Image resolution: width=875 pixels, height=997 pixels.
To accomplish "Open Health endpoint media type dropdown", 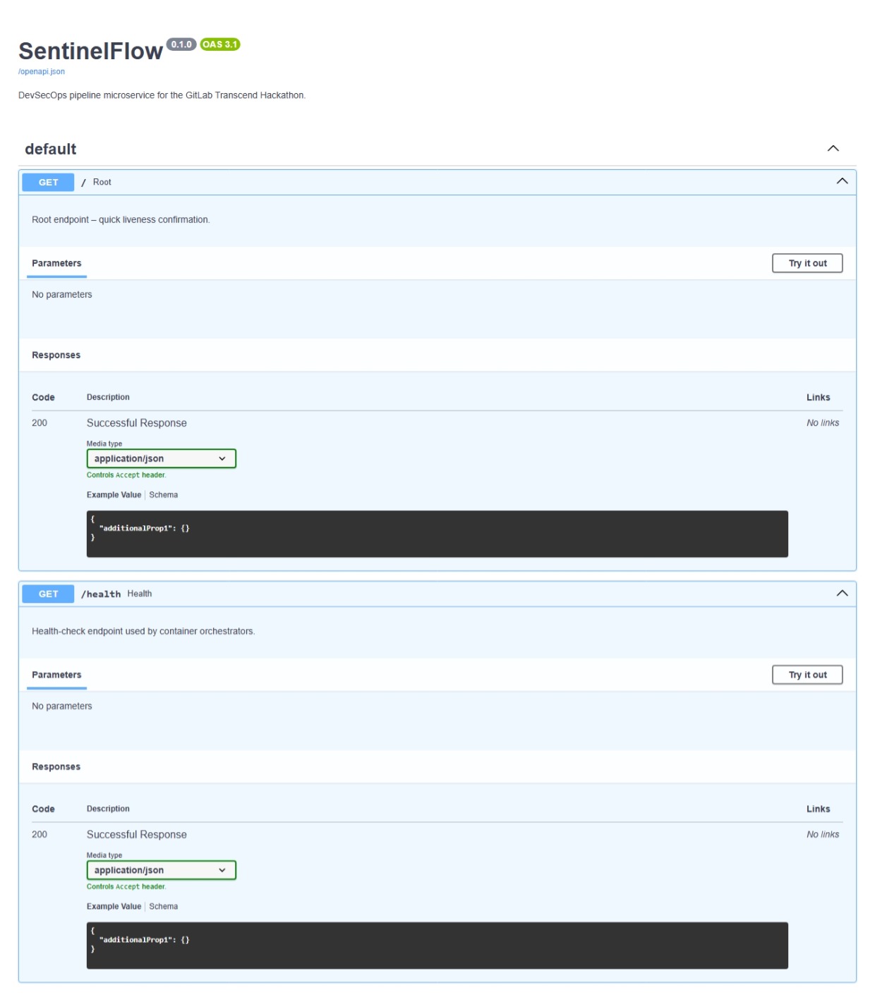I will click(x=161, y=870).
